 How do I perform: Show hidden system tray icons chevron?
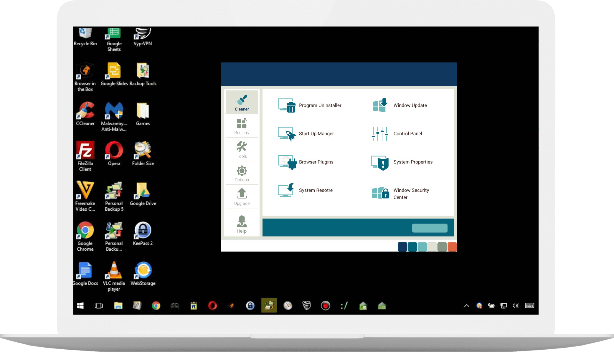tap(467, 306)
